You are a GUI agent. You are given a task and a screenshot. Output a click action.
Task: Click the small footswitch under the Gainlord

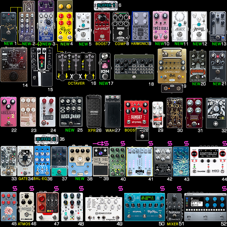pyautogui.click(x=172, y=88)
